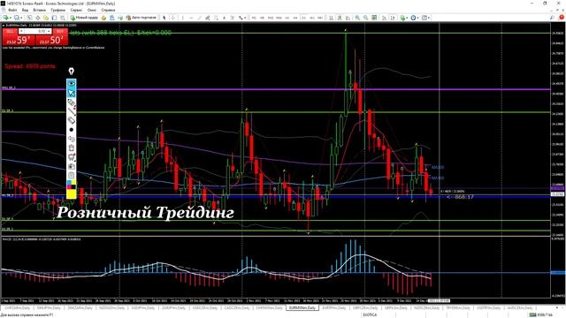Open Navigator panel star icon
This screenshot has height=318, width=566.
pyautogui.click(x=46, y=18)
